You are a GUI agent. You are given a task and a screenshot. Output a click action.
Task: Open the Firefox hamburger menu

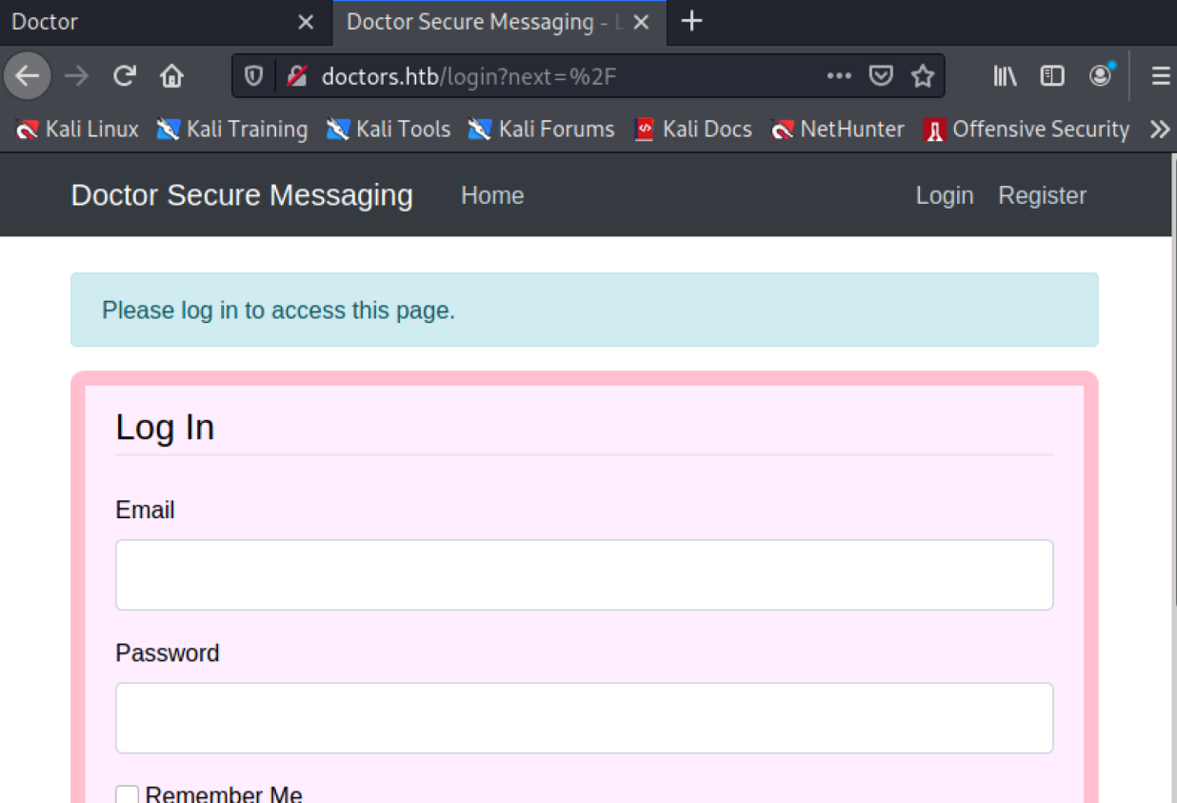click(1160, 76)
